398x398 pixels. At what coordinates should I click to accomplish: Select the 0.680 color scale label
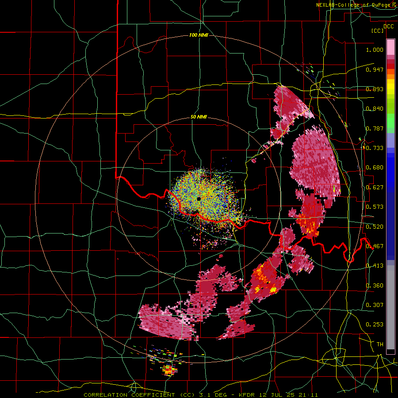[375, 168]
